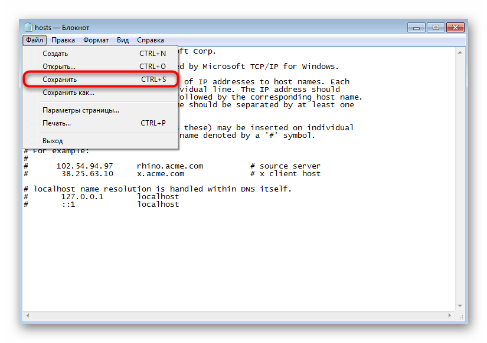Click on IP '38.25.63.10'

click(87, 174)
